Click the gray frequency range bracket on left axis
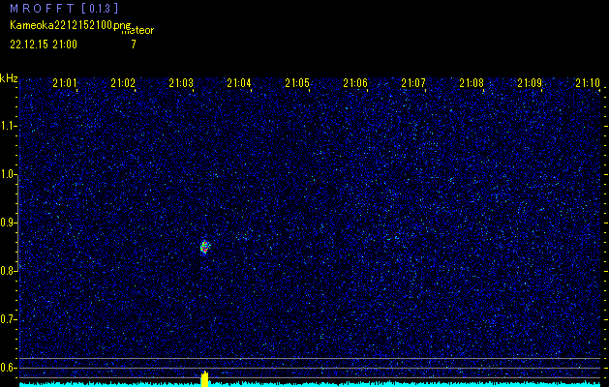Image resolution: width=609 pixels, height=387 pixels. point(17,223)
